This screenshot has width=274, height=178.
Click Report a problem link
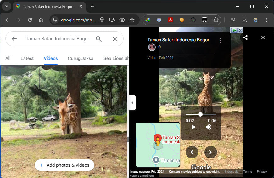tap(142, 175)
